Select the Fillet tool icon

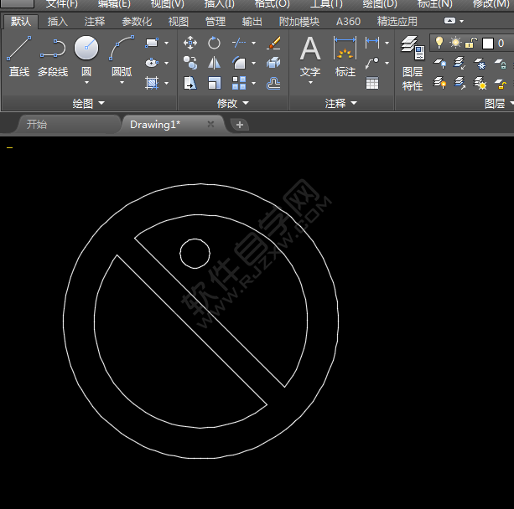[x=239, y=63]
